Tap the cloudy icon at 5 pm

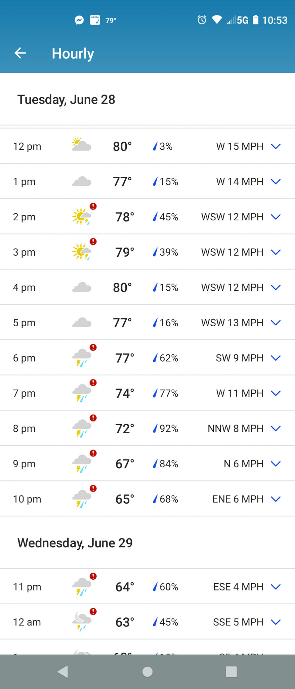[x=82, y=323]
